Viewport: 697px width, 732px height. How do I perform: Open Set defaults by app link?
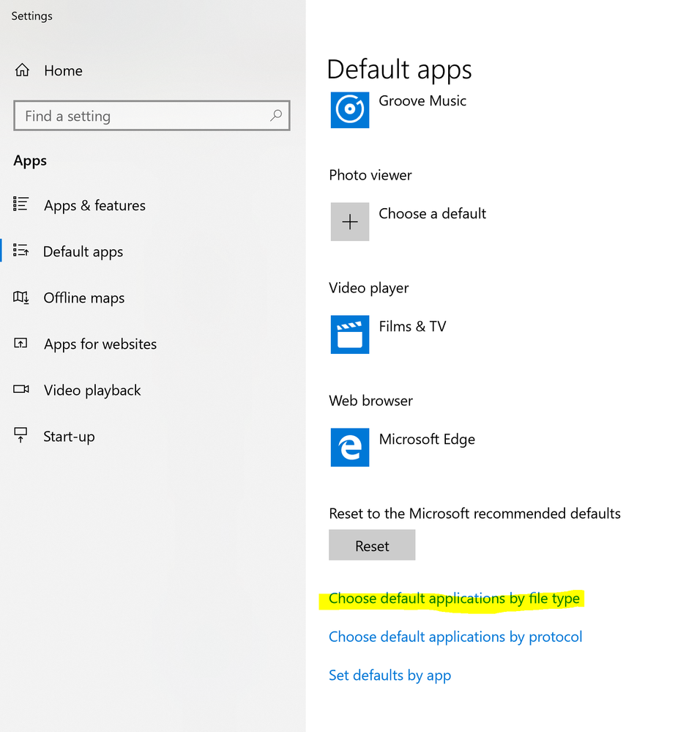pos(390,676)
